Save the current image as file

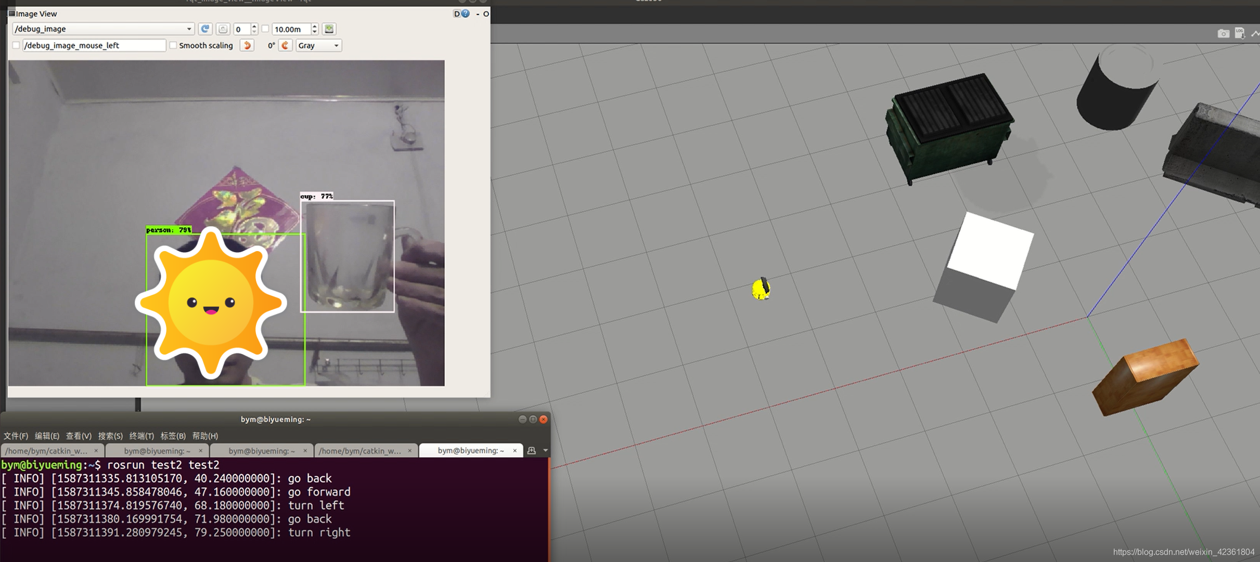coord(329,29)
